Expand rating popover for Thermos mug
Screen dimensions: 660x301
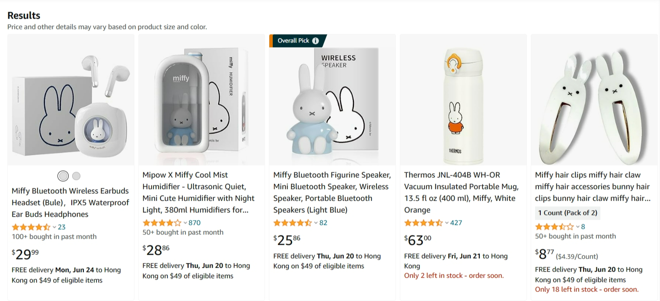[447, 223]
